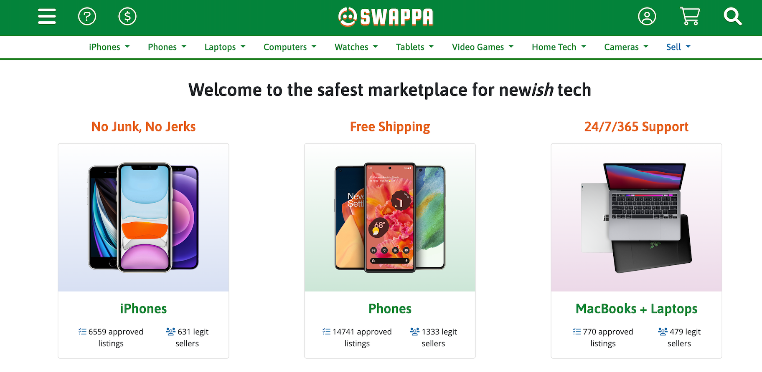
Task: Open the hamburger menu
Action: [47, 17]
